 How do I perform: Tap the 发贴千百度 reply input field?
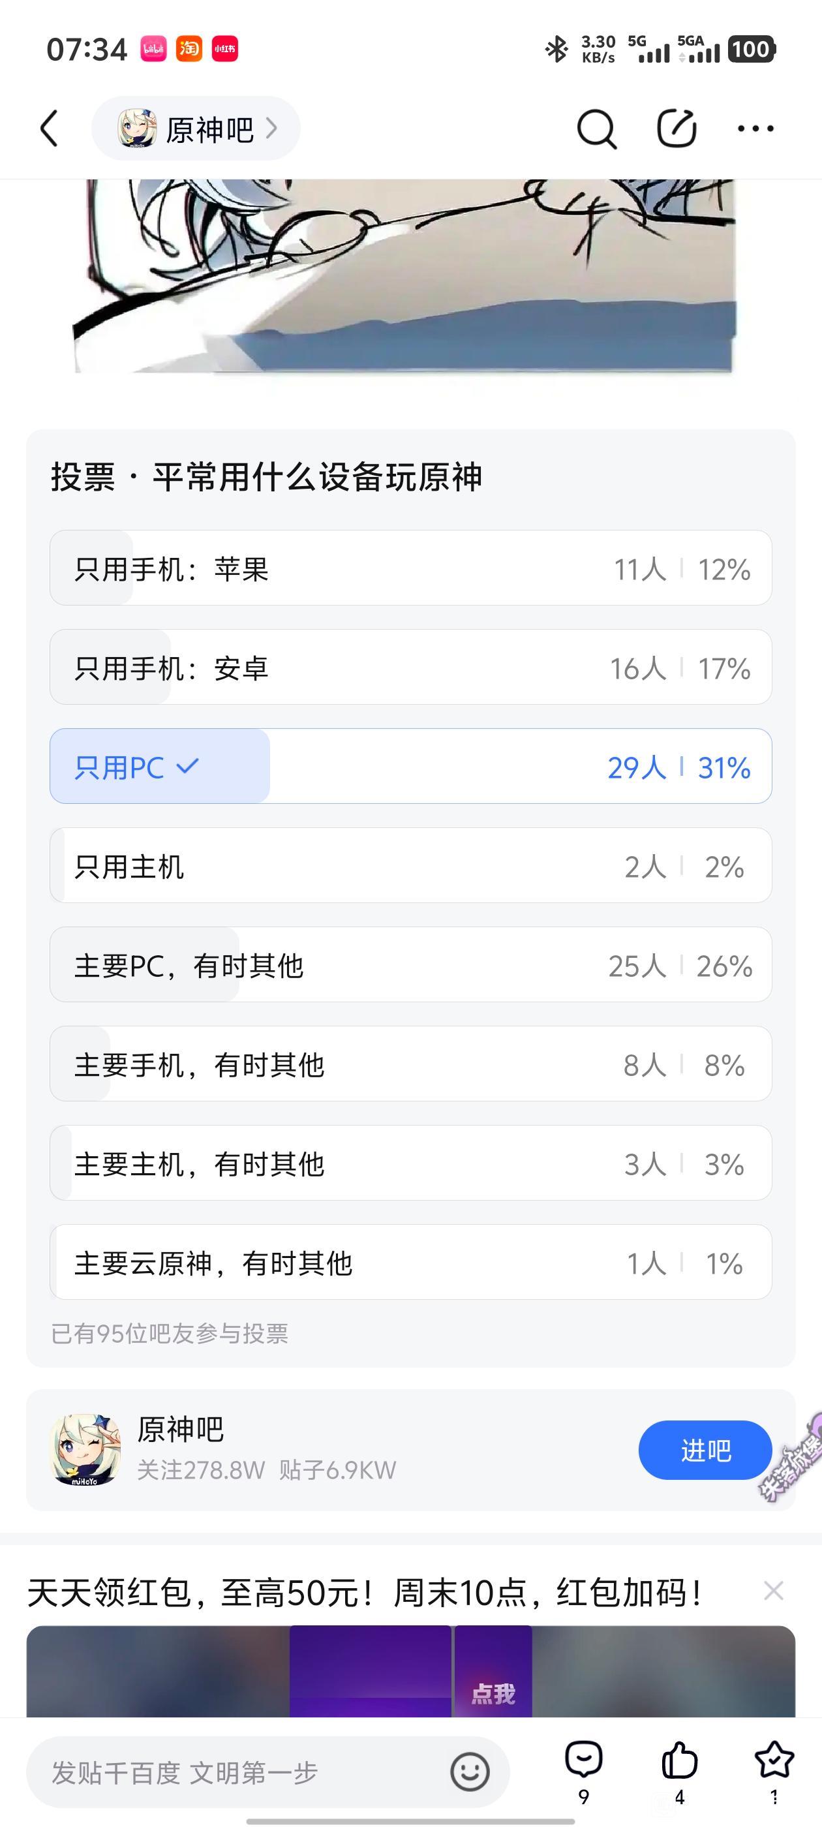[241, 1772]
